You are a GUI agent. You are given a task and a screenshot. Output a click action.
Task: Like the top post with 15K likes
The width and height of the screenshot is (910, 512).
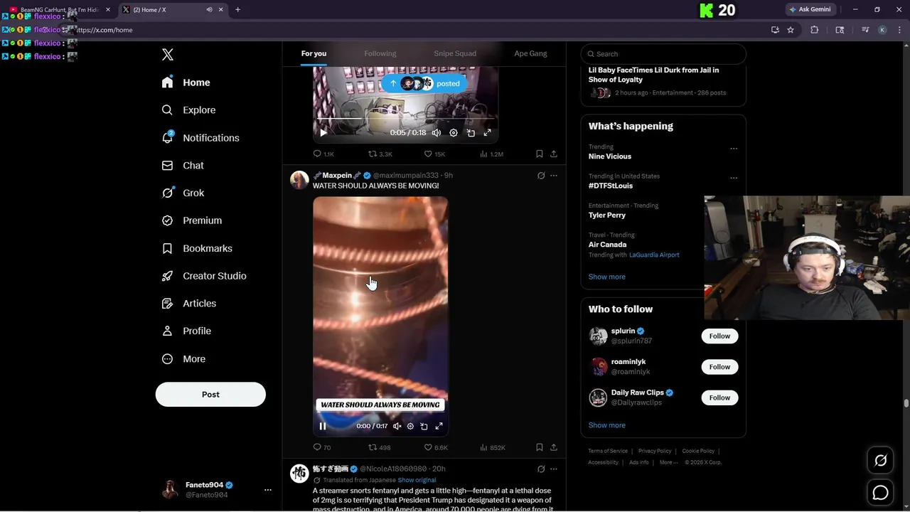point(434,154)
